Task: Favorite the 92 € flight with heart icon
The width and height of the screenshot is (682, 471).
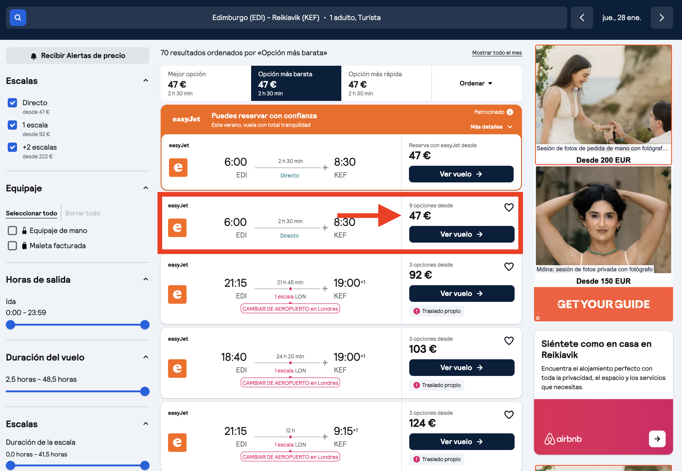Action: (509, 266)
